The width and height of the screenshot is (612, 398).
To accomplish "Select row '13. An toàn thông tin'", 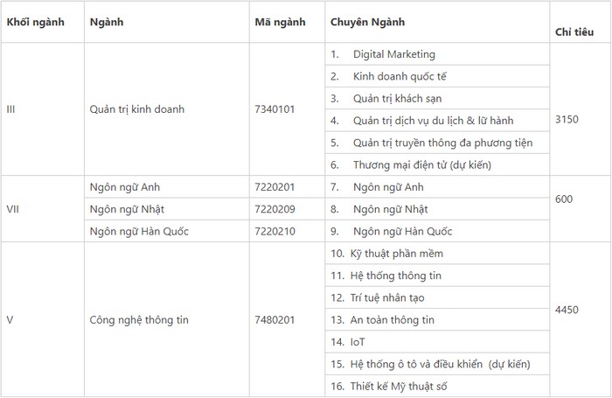I will 437,320.
